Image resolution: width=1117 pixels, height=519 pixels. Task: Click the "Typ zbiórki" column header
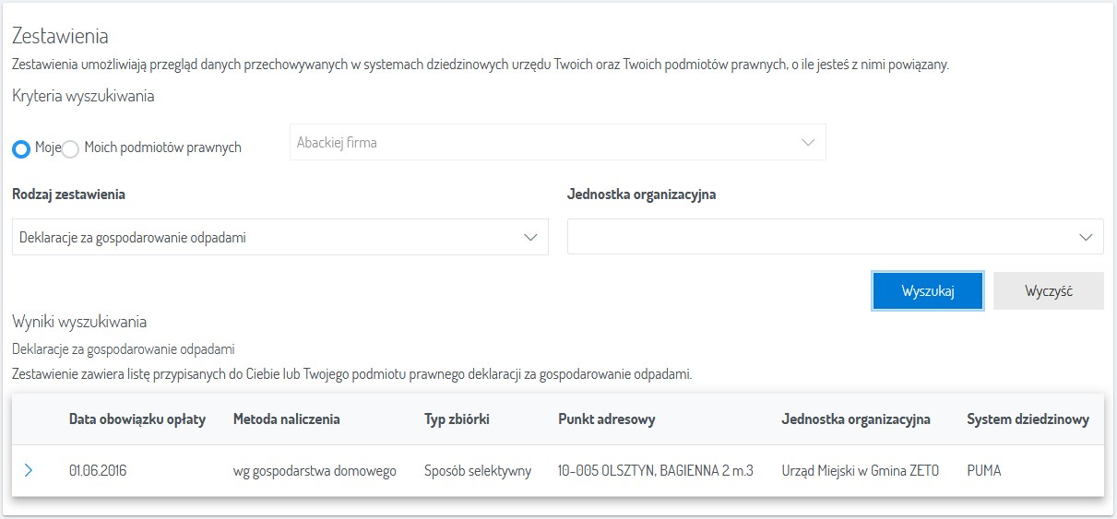point(457,419)
